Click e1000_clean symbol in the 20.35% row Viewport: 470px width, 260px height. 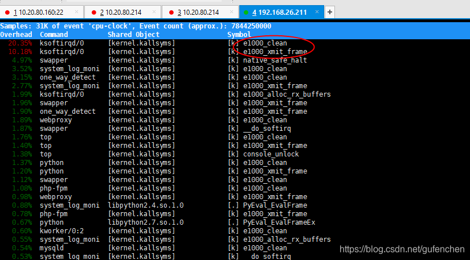point(265,43)
